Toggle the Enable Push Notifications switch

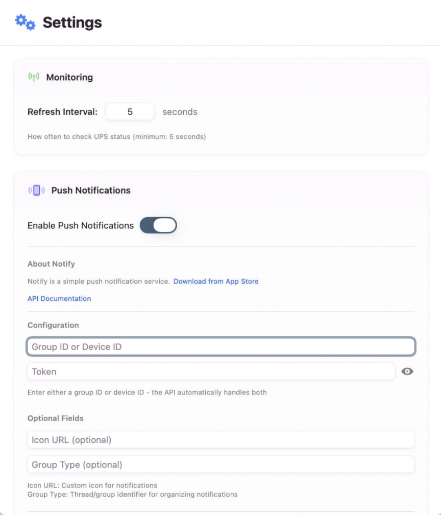[158, 225]
